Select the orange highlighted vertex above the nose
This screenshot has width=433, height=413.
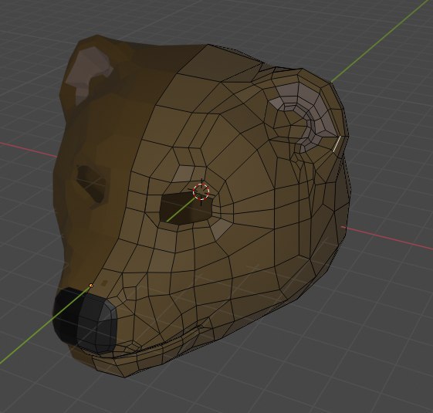[91, 286]
